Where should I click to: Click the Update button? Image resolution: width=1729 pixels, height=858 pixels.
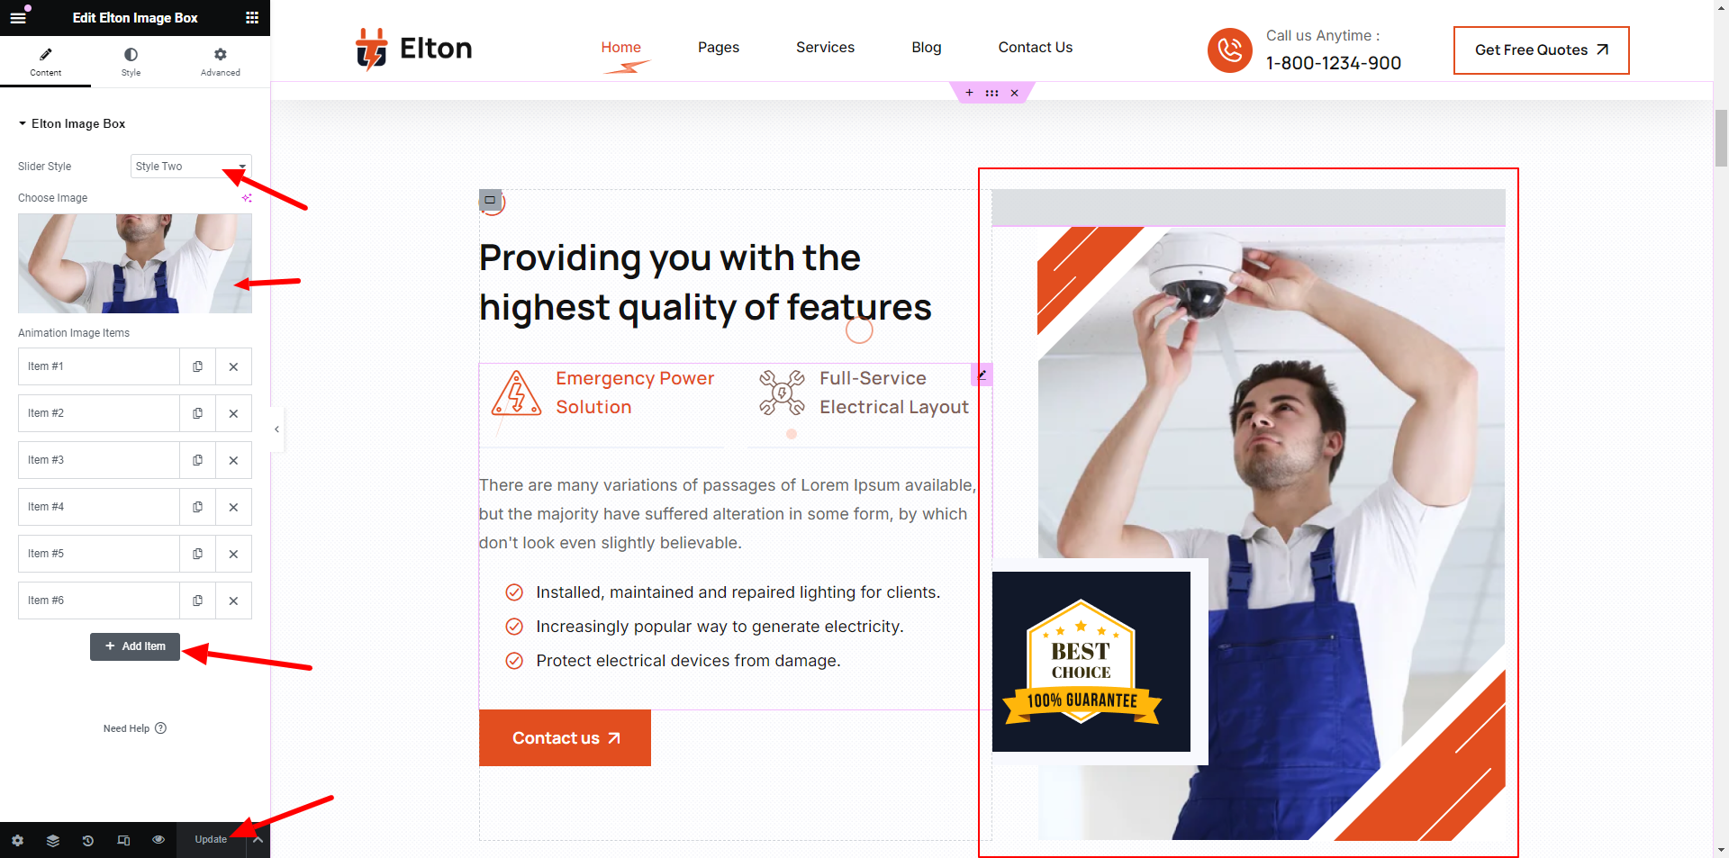(x=212, y=840)
